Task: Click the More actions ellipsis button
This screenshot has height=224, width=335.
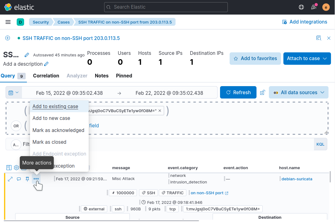Action: [x=36, y=179]
